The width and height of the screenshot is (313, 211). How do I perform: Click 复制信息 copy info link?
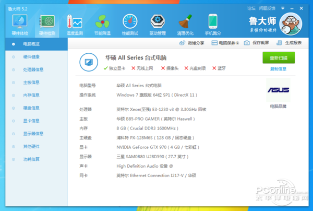[x=278, y=69]
